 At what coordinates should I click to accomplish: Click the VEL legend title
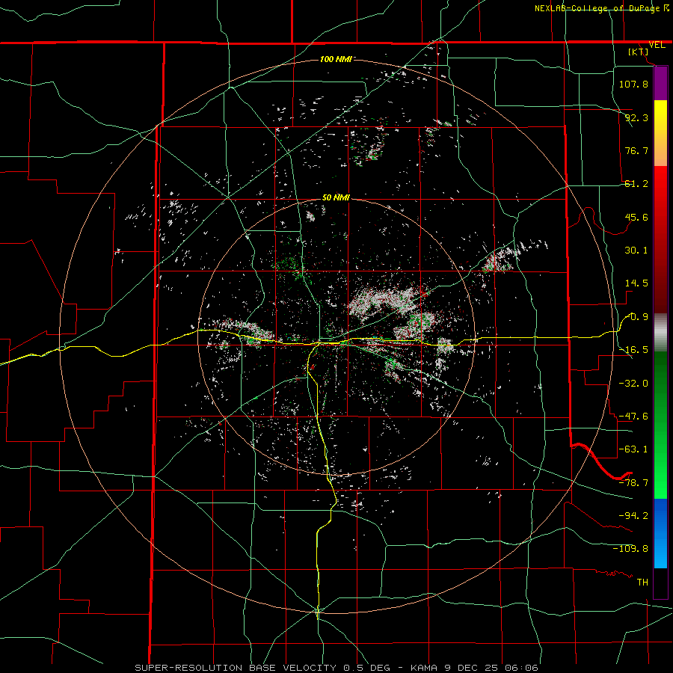657,45
